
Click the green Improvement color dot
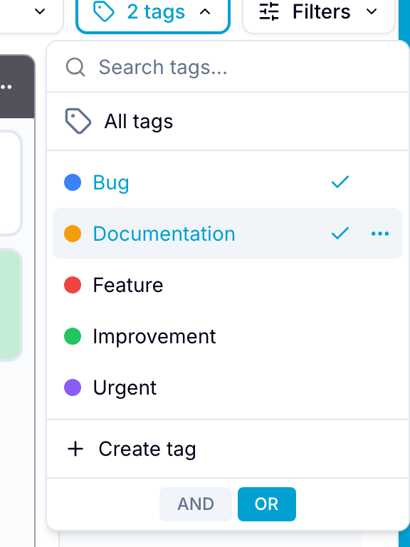coord(73,336)
